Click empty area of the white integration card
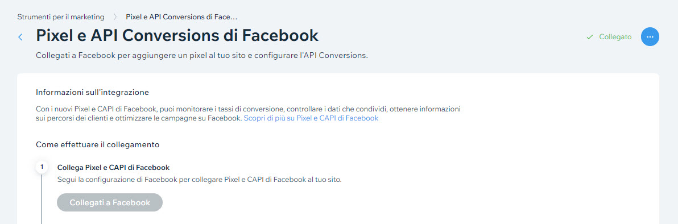Image resolution: width=678 pixels, height=224 pixels. (540, 173)
